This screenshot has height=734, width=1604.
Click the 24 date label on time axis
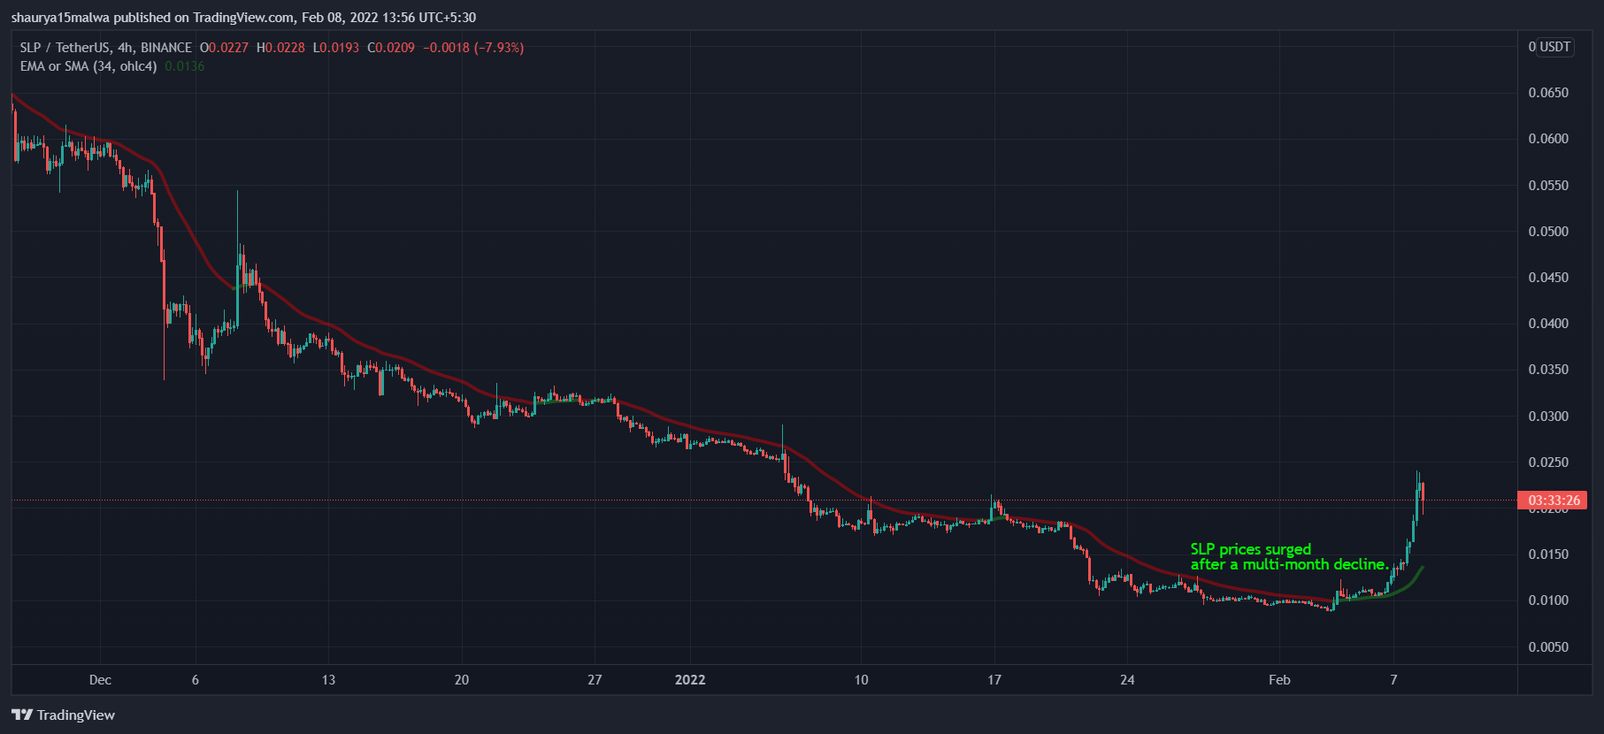[x=1127, y=680]
